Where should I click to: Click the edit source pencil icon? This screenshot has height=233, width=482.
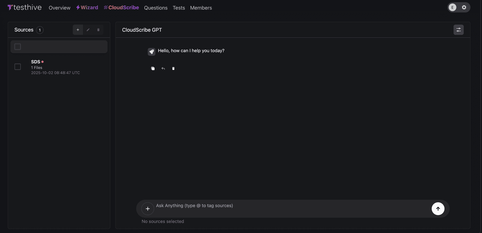click(x=88, y=30)
